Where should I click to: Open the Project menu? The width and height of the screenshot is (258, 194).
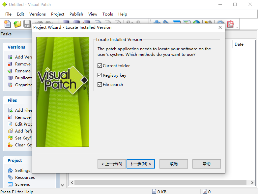point(58,14)
